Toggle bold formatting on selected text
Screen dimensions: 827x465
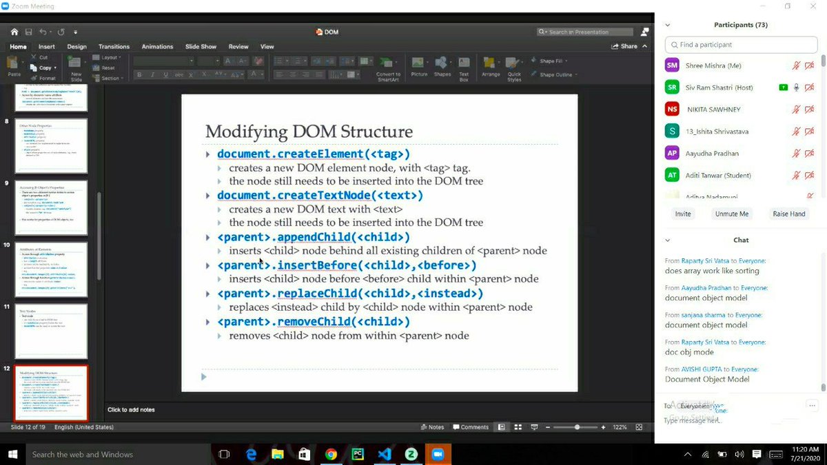pos(139,74)
